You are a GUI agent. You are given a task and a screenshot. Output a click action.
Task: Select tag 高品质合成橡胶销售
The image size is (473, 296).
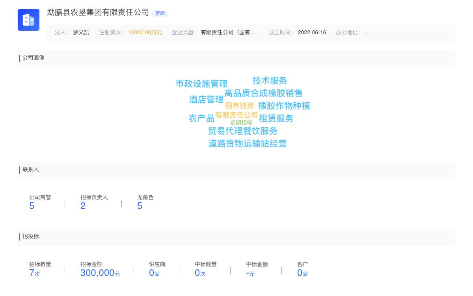point(263,93)
